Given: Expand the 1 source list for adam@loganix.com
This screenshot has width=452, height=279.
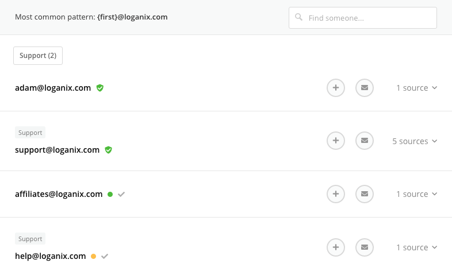Looking at the screenshot, I should coord(417,88).
